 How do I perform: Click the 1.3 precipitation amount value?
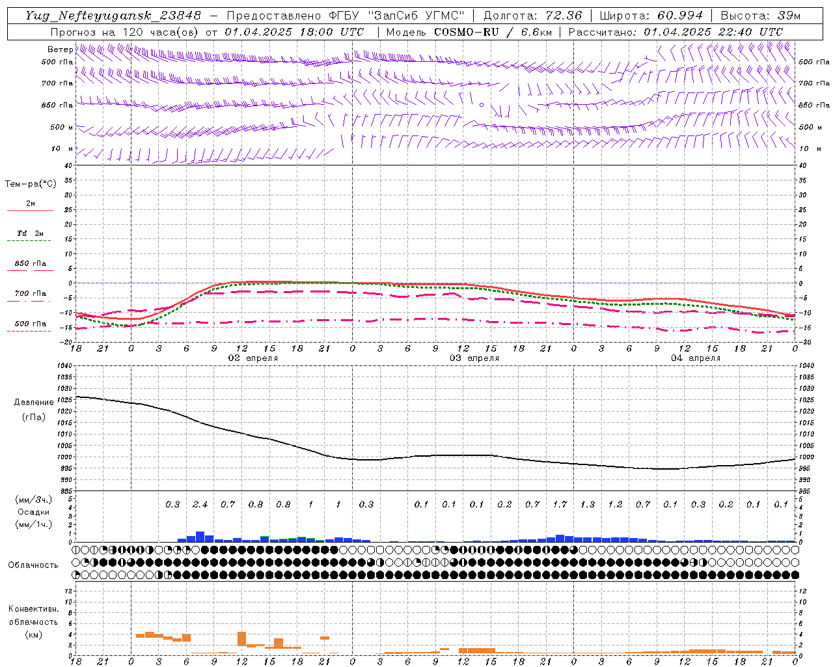[587, 504]
